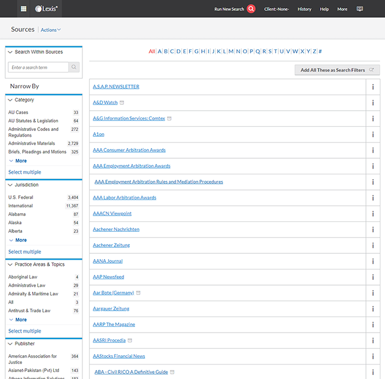This screenshot has width=385, height=379.
Task: Collapse the Jurisdiction filter section
Action: [x=10, y=185]
